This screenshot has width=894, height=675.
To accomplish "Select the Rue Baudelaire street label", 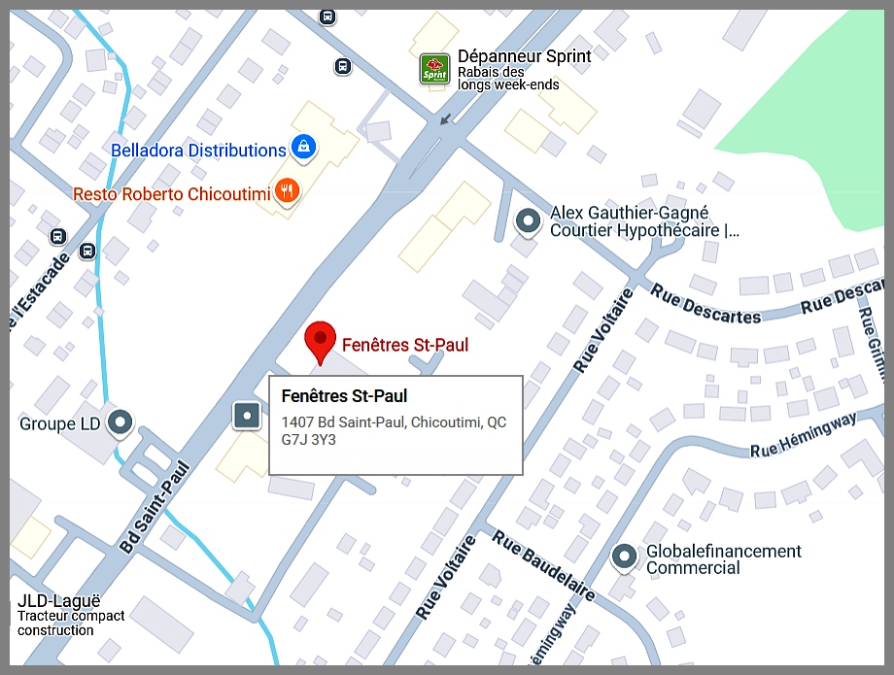I will [543, 565].
